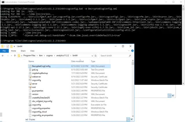185x122 pixels.
Task: Click the version XML file icon
Action: pyautogui.click(x=30, y=94)
